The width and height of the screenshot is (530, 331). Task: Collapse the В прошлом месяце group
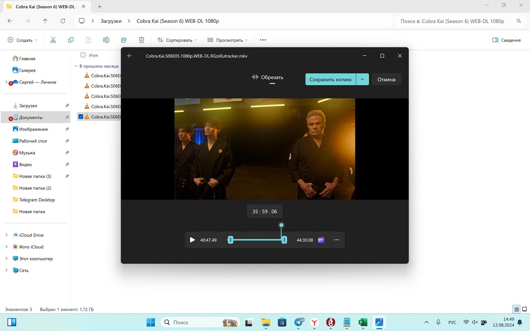click(x=76, y=66)
